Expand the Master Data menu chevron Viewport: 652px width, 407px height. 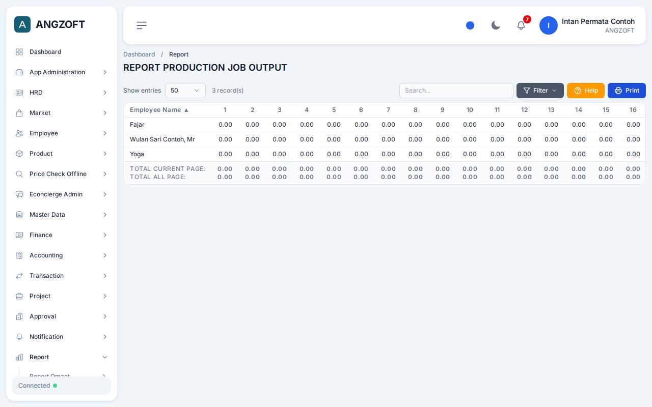click(105, 215)
